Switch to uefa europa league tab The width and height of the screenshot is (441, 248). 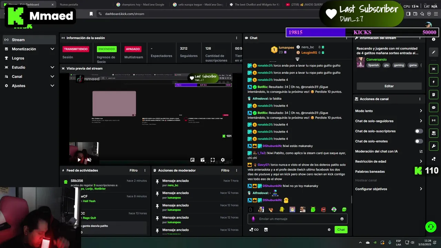click(198, 4)
